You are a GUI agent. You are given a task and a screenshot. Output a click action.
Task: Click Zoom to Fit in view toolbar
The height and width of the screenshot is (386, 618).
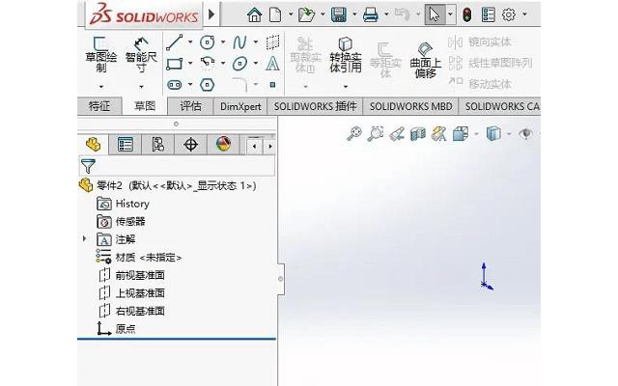[354, 133]
